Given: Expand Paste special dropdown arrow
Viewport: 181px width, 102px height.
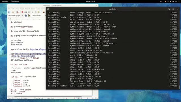Looking at the screenshot, I should coord(41,12).
